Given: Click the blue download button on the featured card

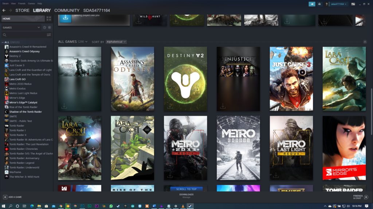Looking at the screenshot, I should [x=66, y=18].
